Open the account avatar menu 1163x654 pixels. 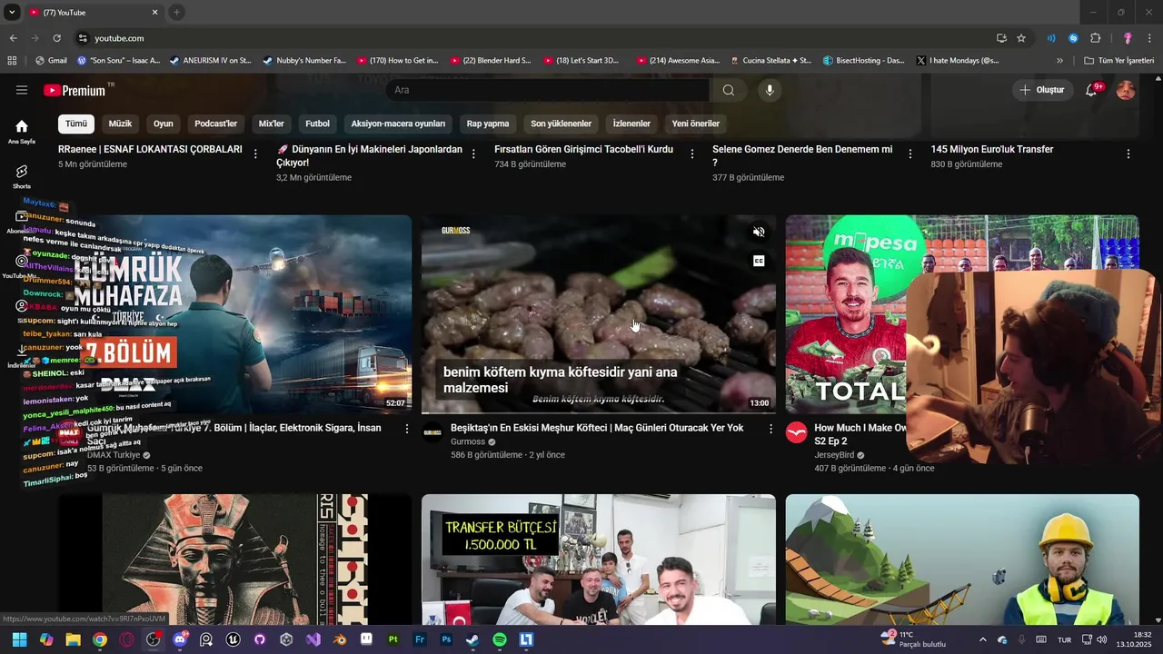[1126, 90]
